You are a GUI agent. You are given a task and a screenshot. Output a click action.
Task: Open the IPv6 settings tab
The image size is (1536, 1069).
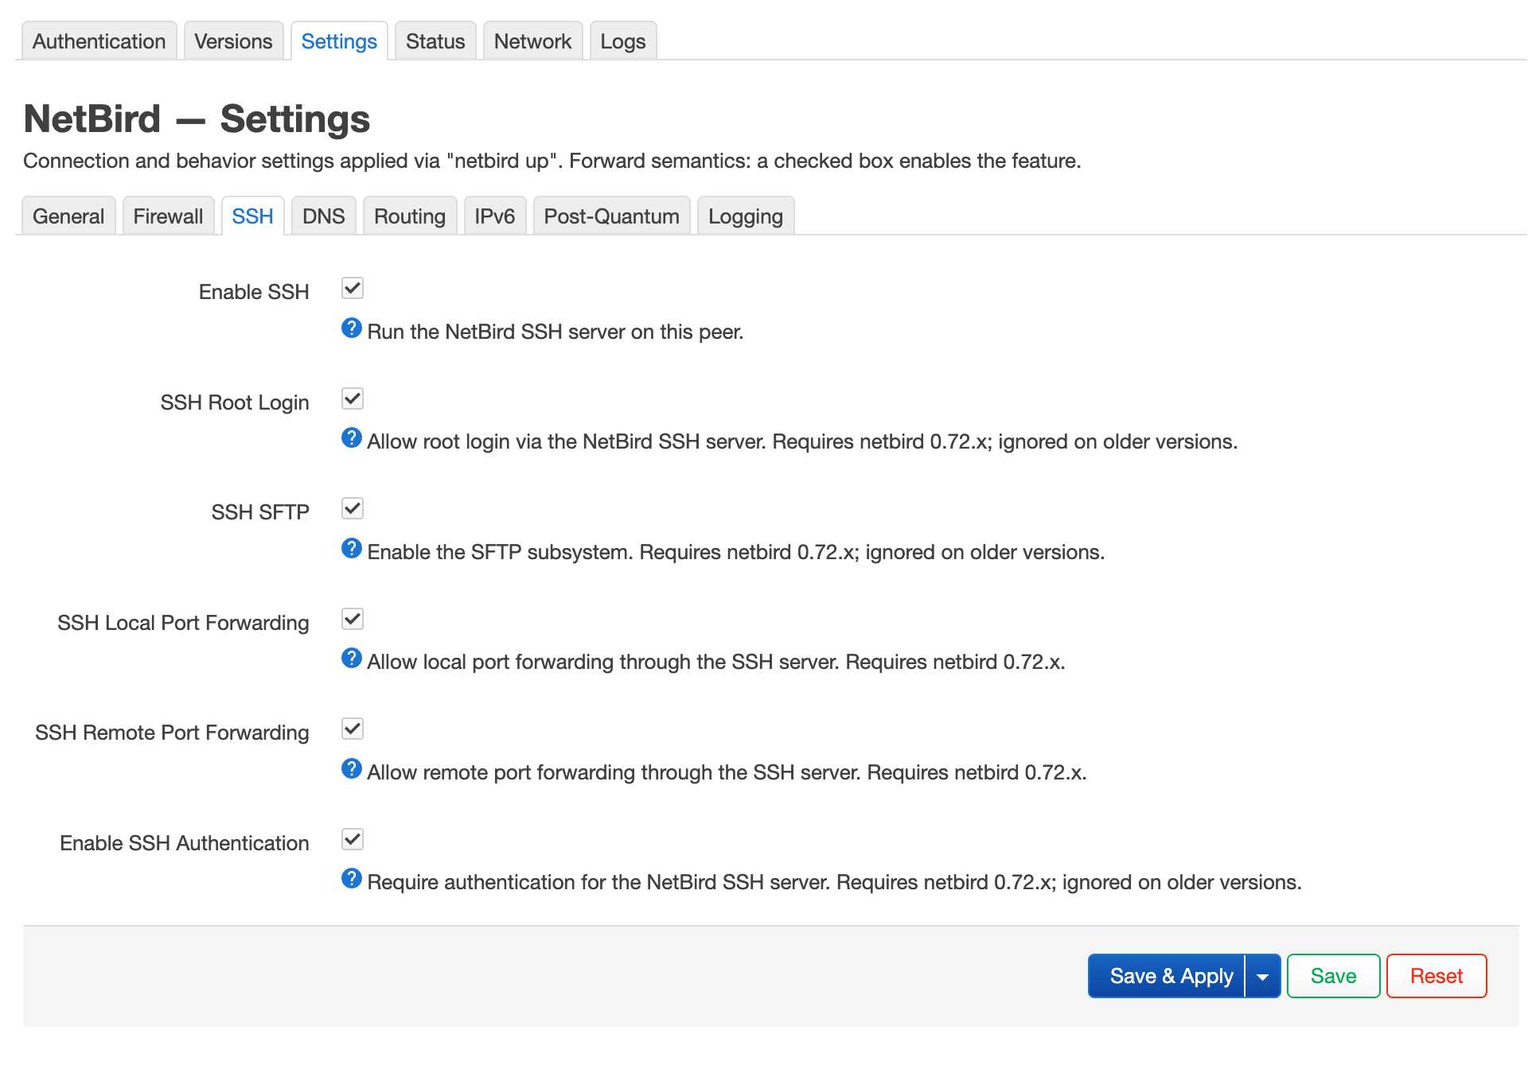(x=495, y=216)
